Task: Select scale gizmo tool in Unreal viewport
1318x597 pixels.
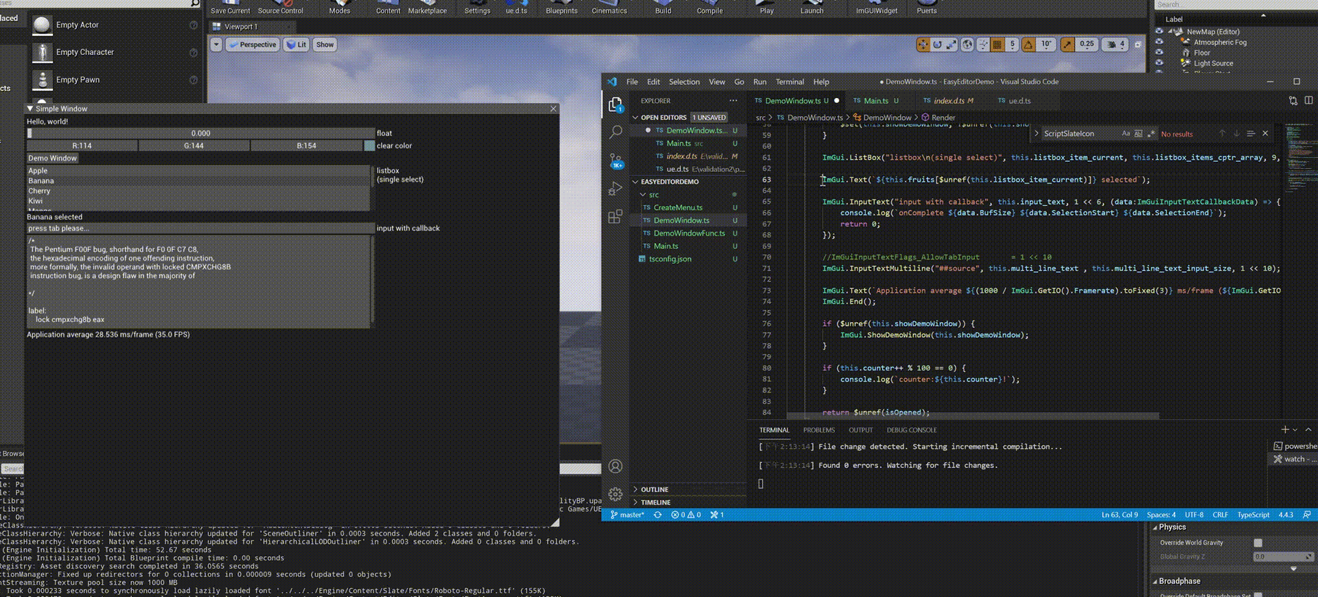Action: pyautogui.click(x=951, y=45)
